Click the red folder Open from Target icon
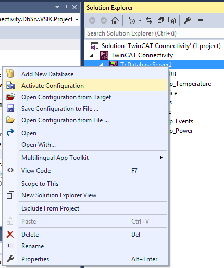 pos(10,97)
